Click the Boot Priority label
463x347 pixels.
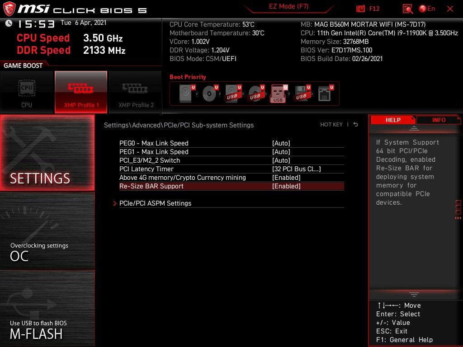188,77
